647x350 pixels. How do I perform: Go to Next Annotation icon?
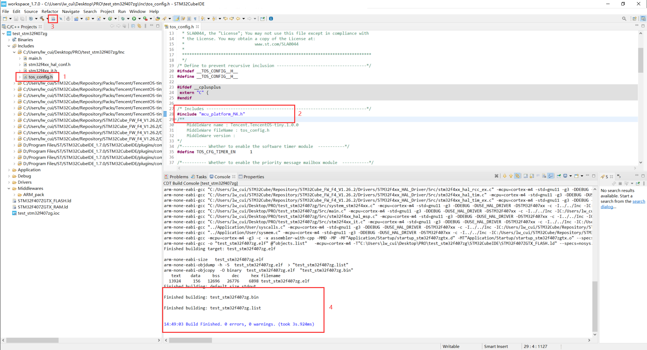coord(203,19)
